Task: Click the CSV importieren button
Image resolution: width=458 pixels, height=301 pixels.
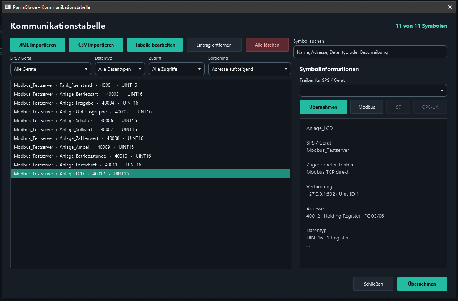Action: [x=96, y=45]
